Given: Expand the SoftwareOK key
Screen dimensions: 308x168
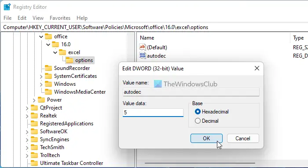Looking at the screenshot, I should point(27,132).
